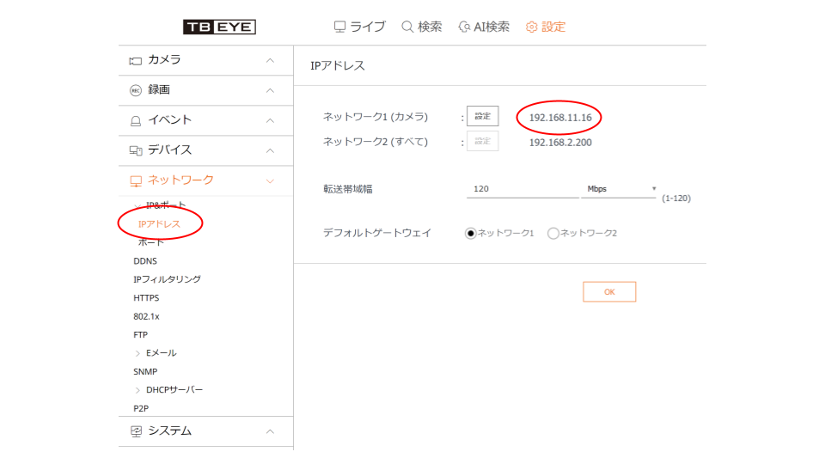825x464 pixels.
Task: Click 設定 button for ネットワーク1 (カメラ)
Action: coord(482,116)
